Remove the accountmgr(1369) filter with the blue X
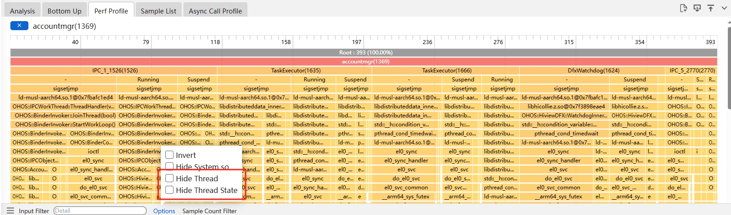Screen dimensions: 731x215 [19, 26]
